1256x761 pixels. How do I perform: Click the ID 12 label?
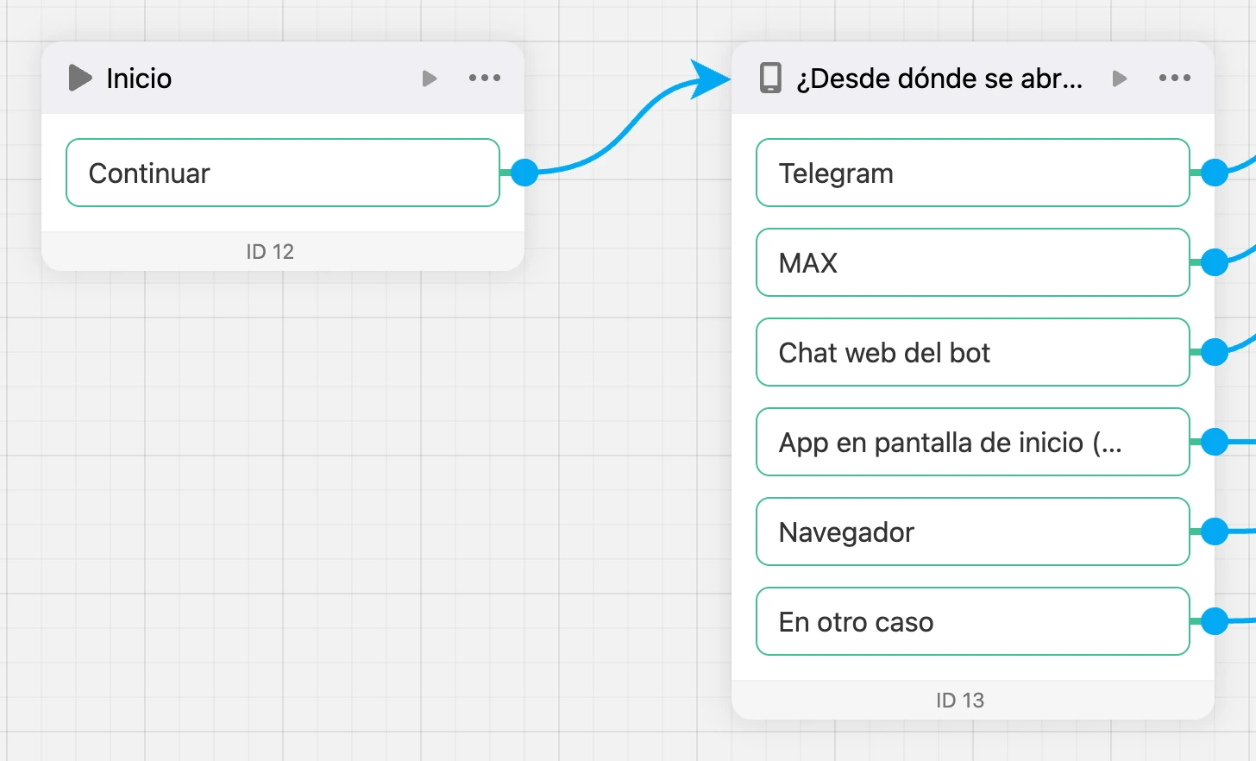[x=270, y=252]
